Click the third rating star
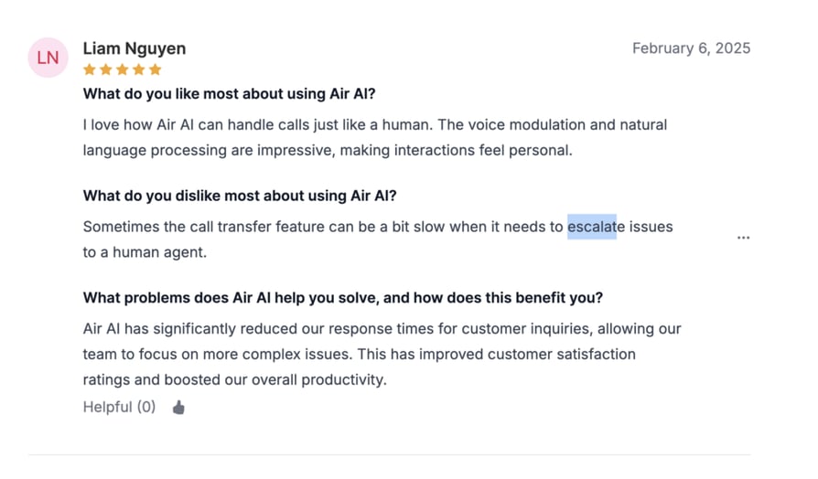This screenshot has height=479, width=818. click(x=123, y=69)
